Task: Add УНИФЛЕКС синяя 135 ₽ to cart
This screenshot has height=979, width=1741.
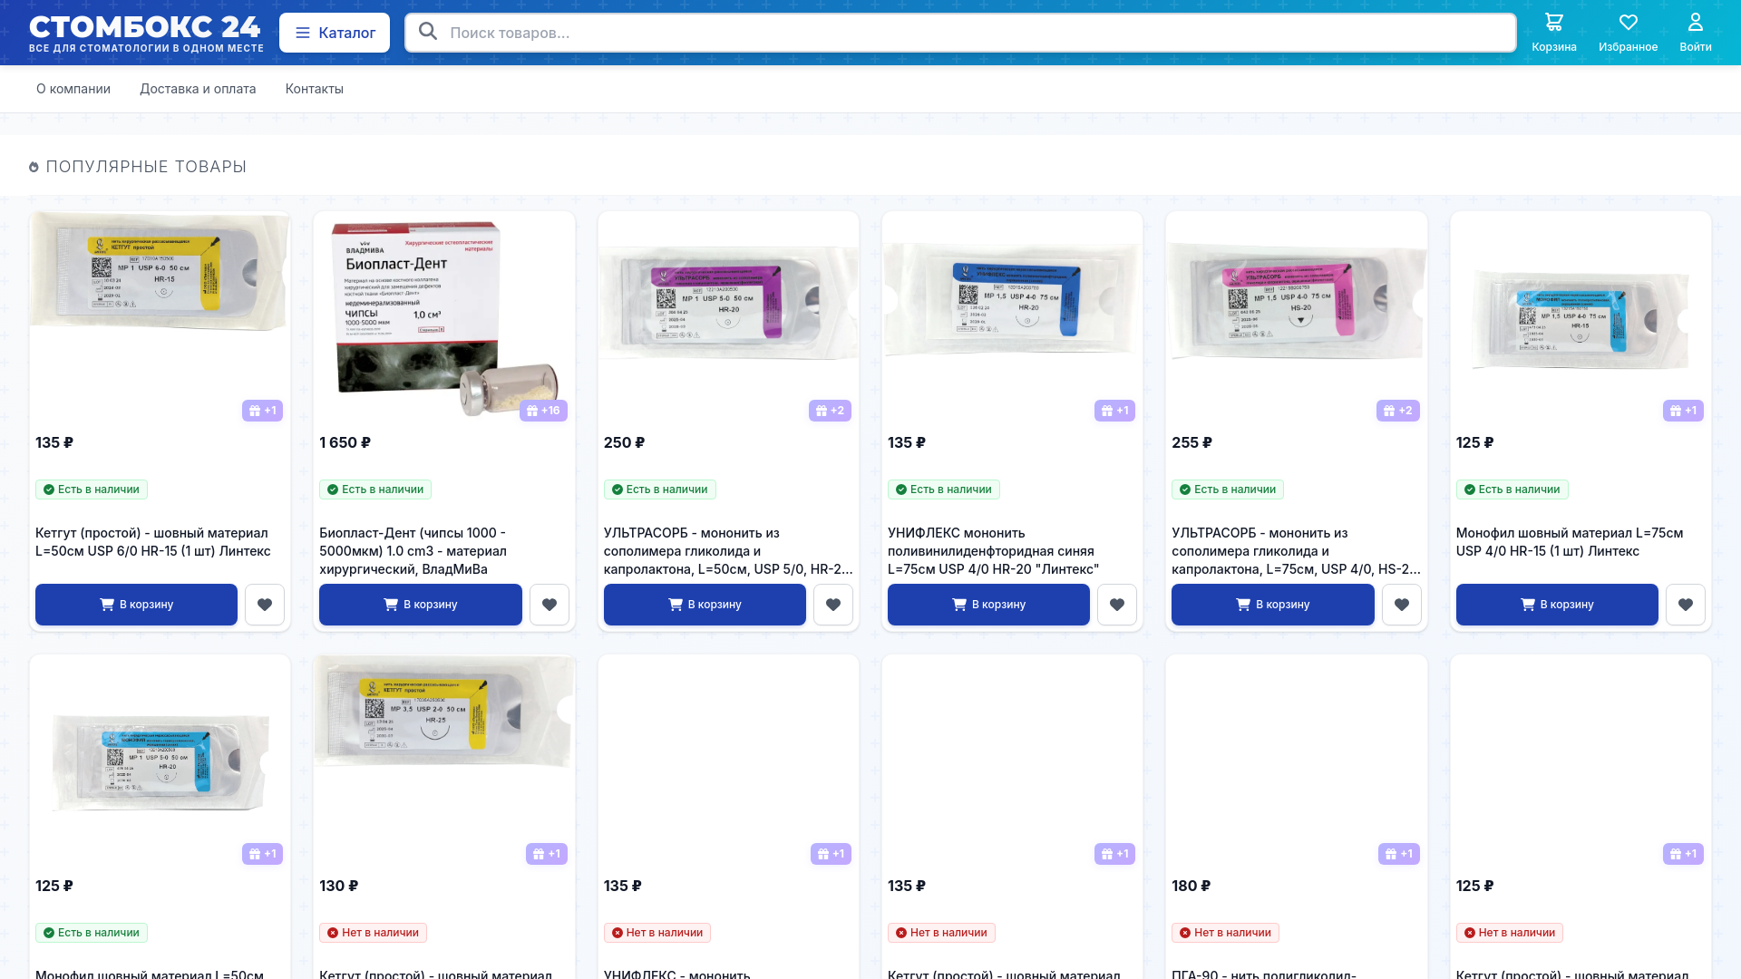Action: [988, 605]
